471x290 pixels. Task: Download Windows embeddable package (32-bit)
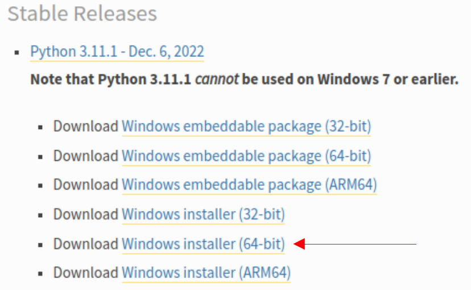click(246, 126)
